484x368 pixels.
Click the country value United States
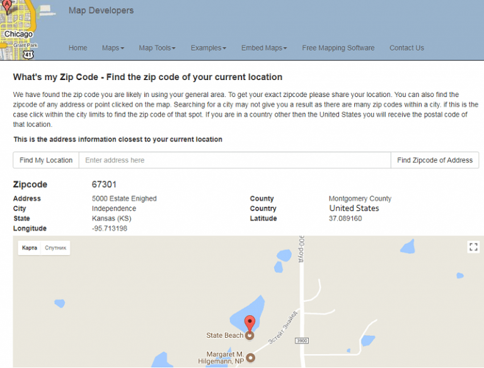tap(354, 208)
